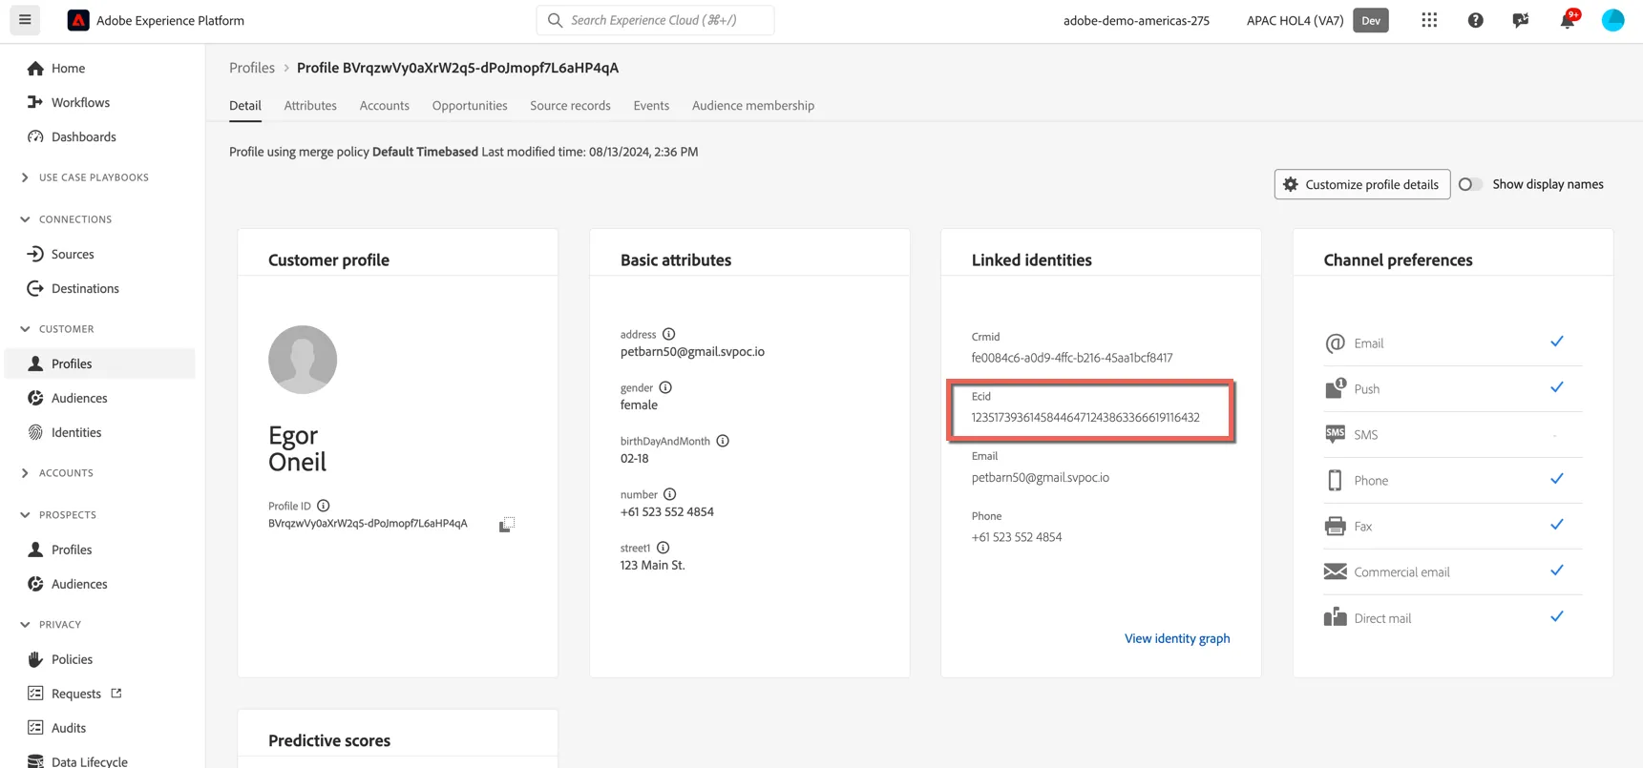Open the help question mark icon
The height and width of the screenshot is (768, 1643).
pyautogui.click(x=1475, y=20)
